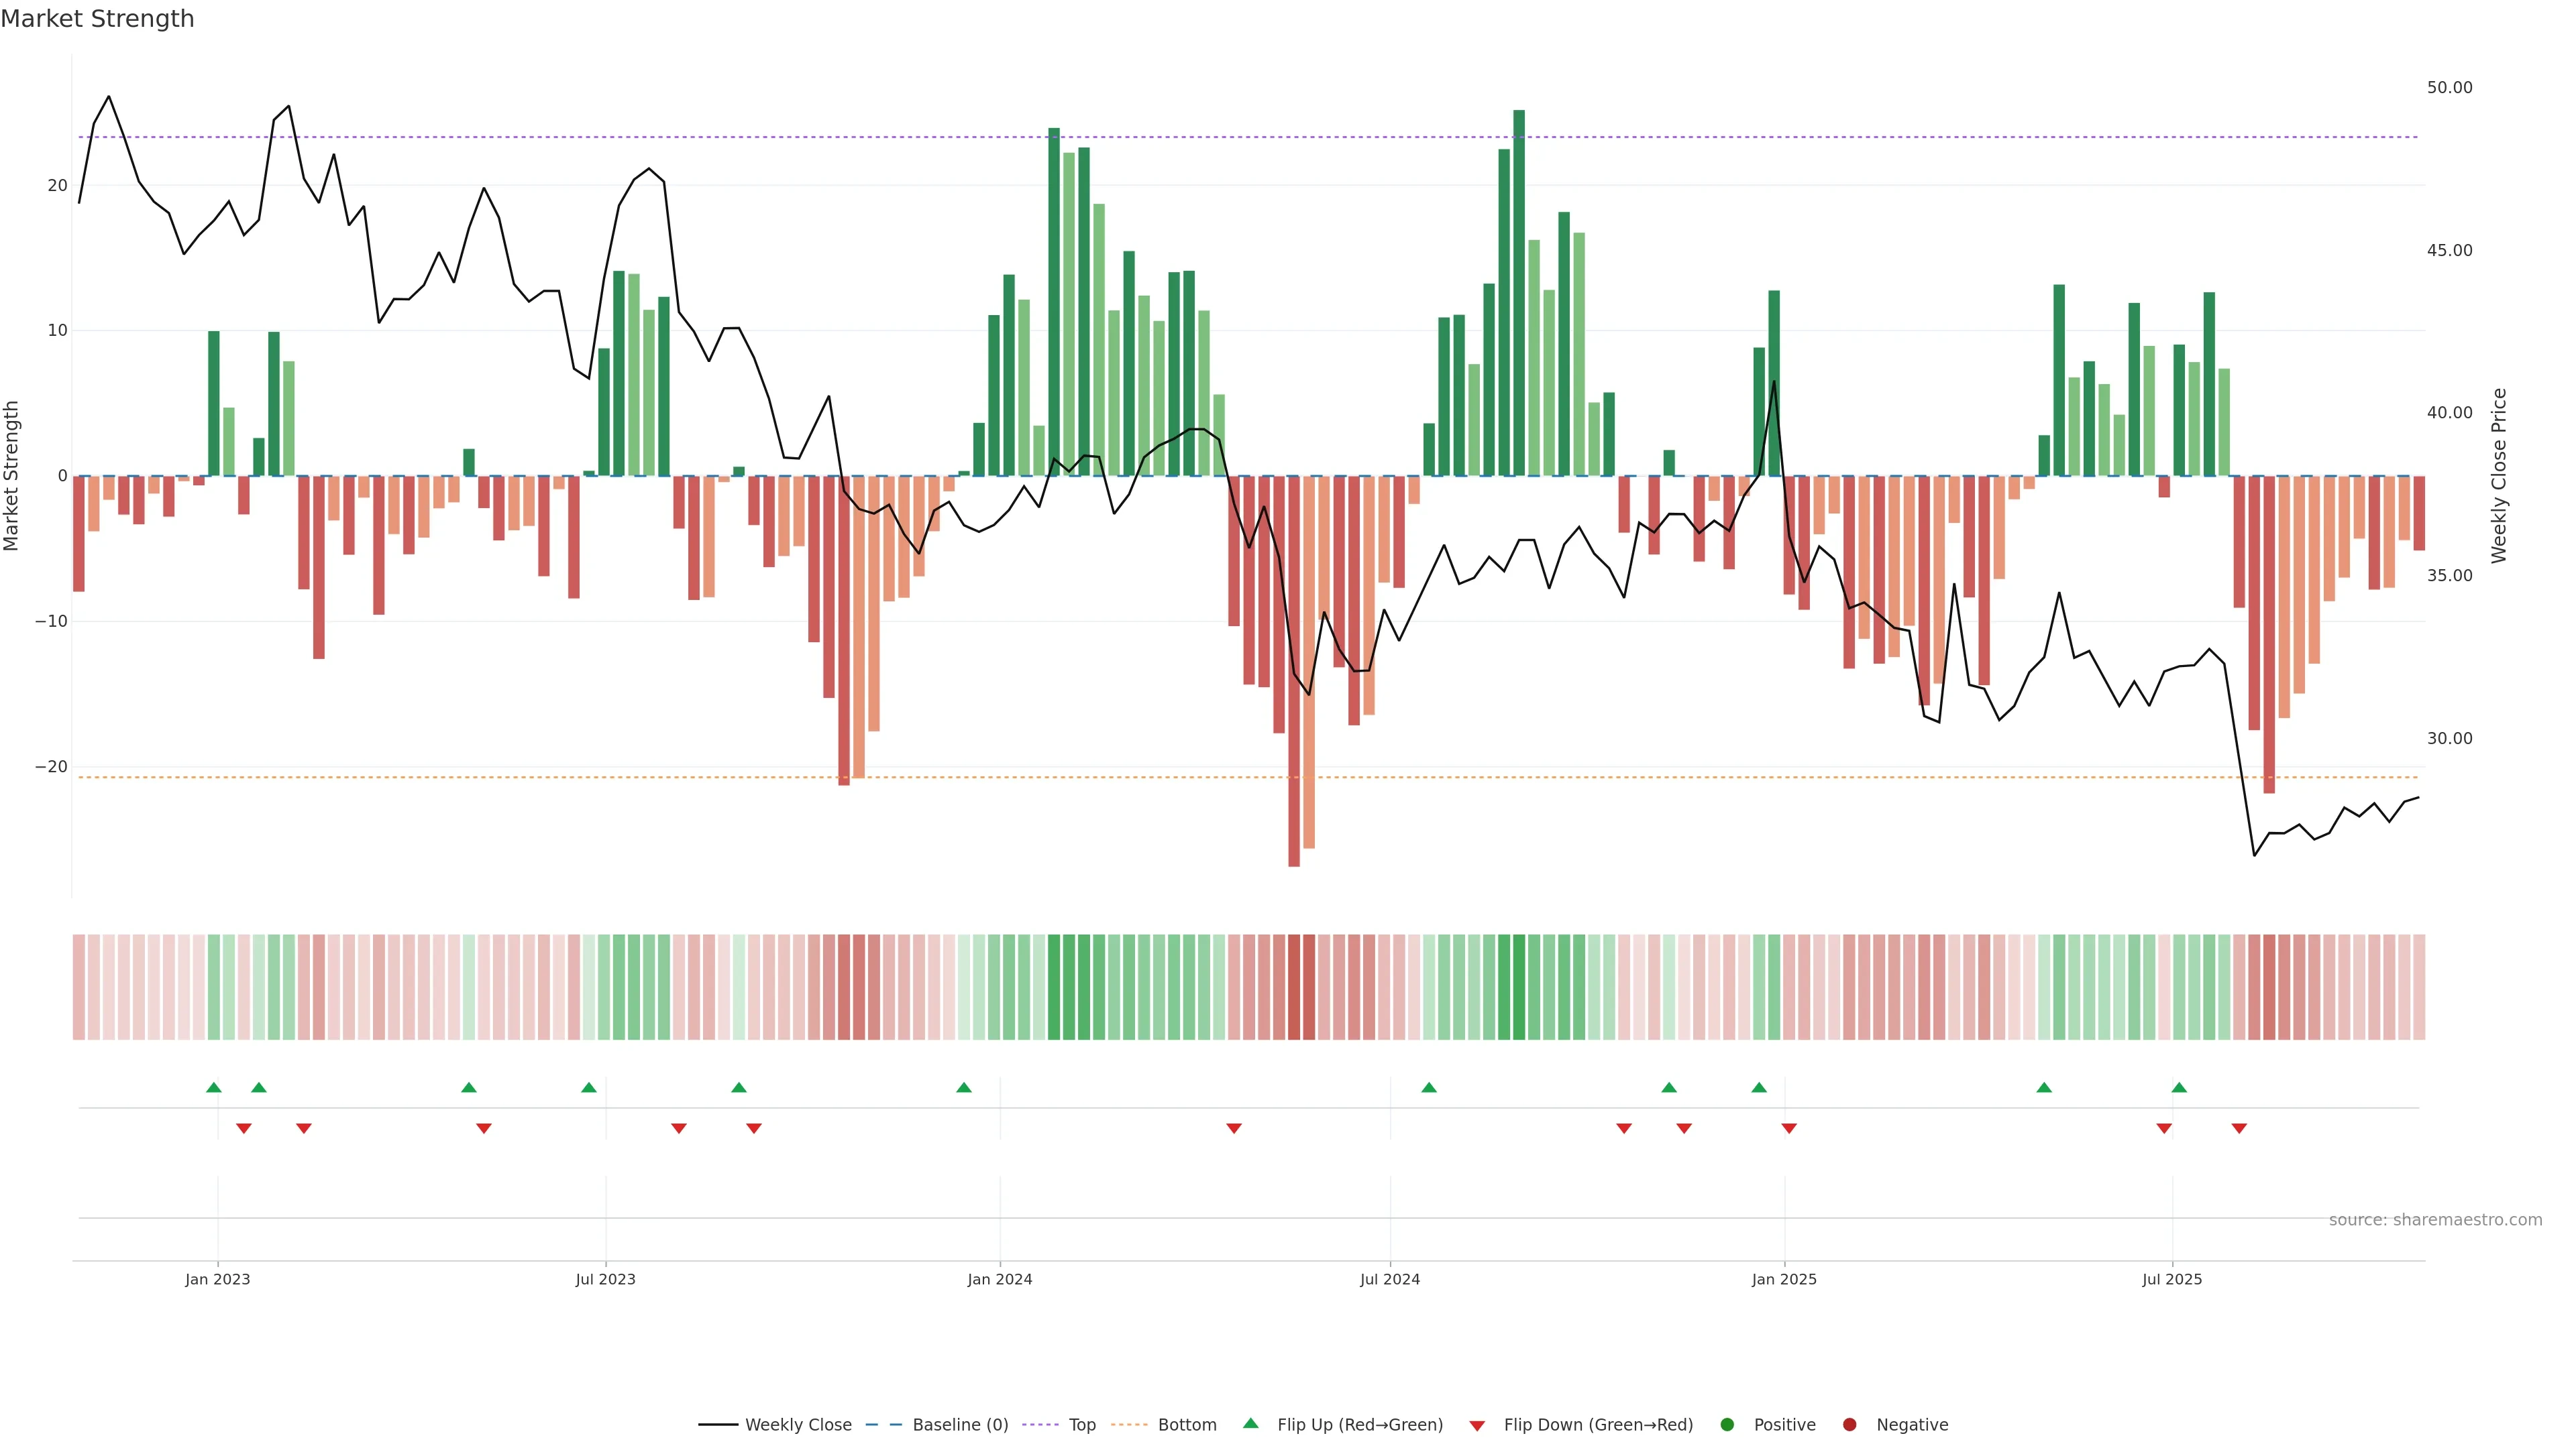Click the leftmost red flip-down triangle marker
2576x1448 pixels.
243,1128
